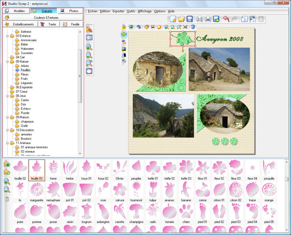This screenshot has height=235, width=291.
Task: Click the thumbnail panel scroll up arrow
Action: [x=287, y=162]
